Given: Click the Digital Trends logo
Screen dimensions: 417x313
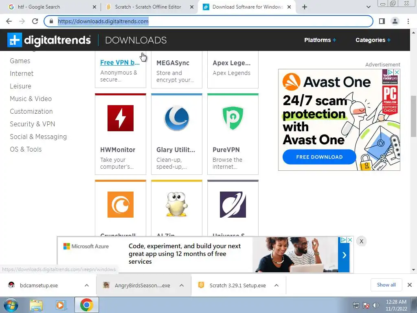Looking at the screenshot, I should tap(49, 40).
